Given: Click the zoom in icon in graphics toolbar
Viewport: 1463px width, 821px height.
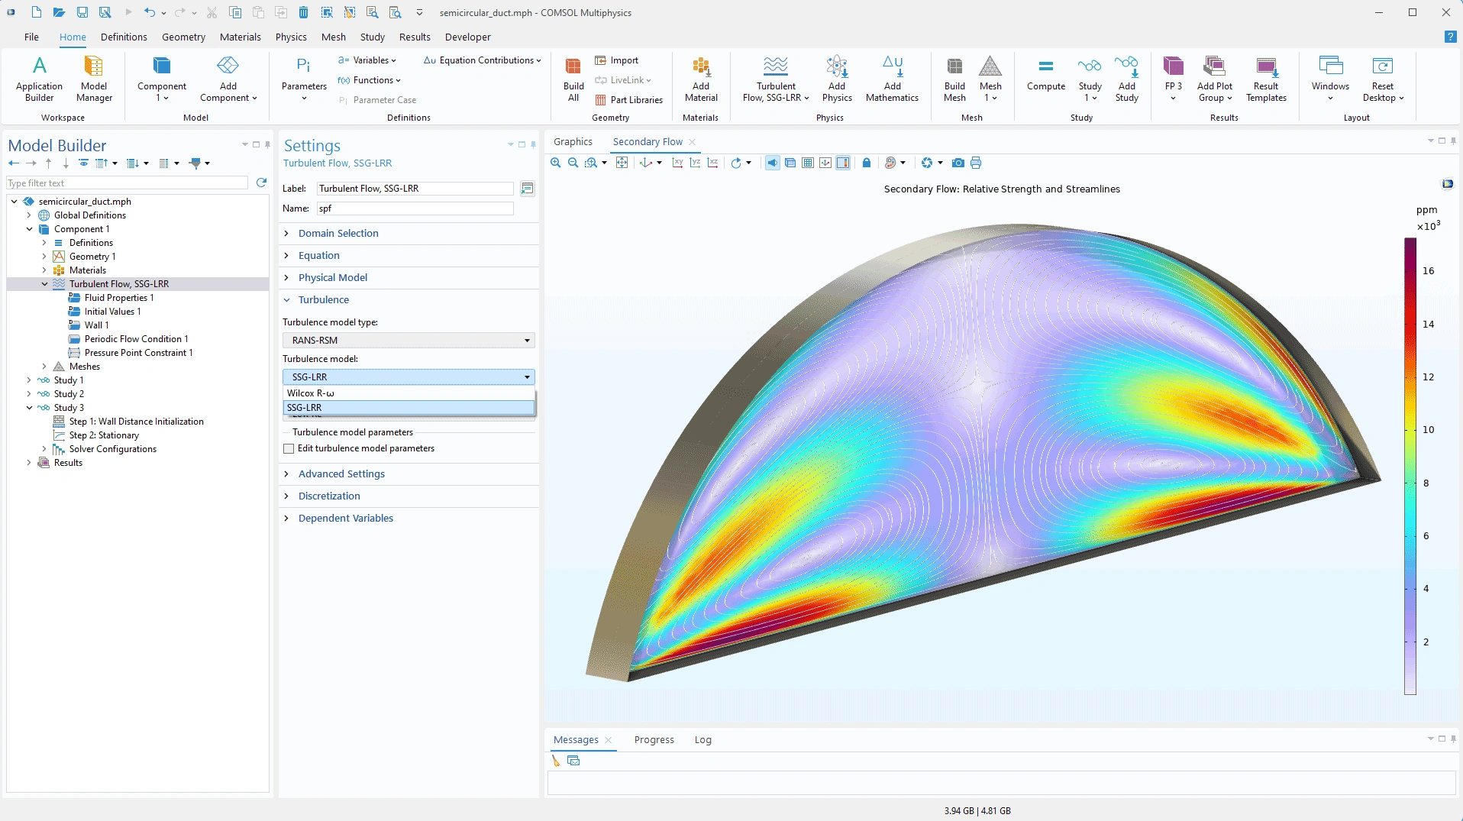Looking at the screenshot, I should tap(556, 163).
